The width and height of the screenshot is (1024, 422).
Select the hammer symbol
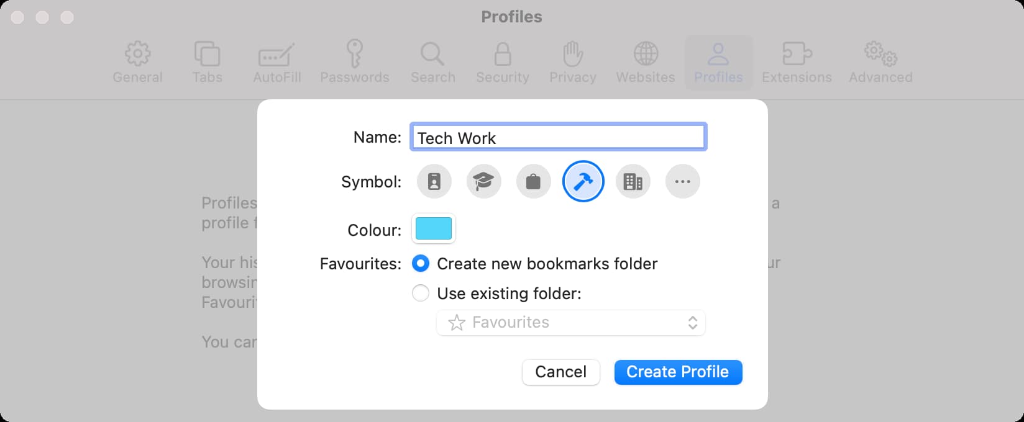583,182
